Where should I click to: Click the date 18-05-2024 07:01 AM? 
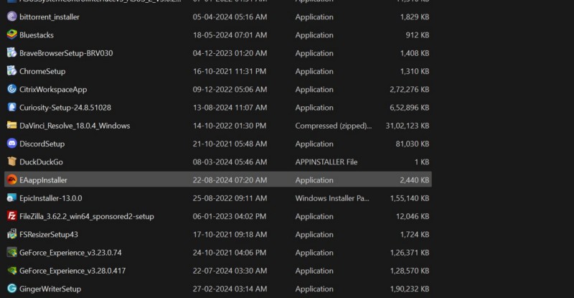point(230,35)
